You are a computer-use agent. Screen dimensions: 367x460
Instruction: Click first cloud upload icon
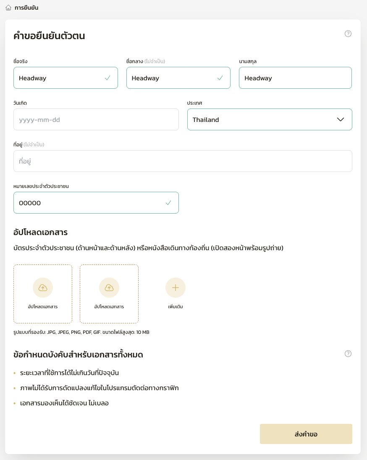(43, 288)
